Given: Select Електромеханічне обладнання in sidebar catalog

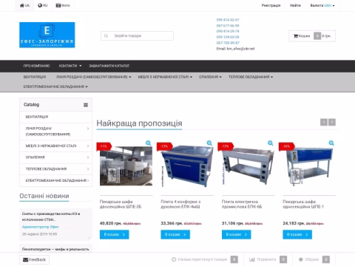Looking at the screenshot, I should tap(55, 180).
